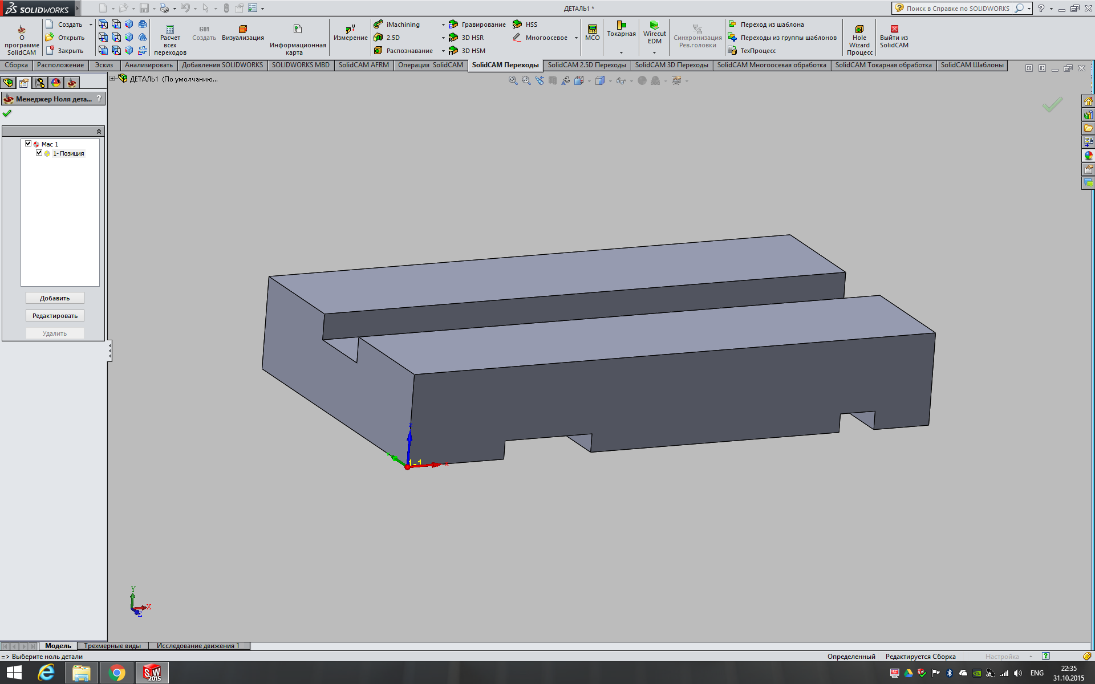Click the Редактировать button
The image size is (1095, 684).
click(55, 316)
